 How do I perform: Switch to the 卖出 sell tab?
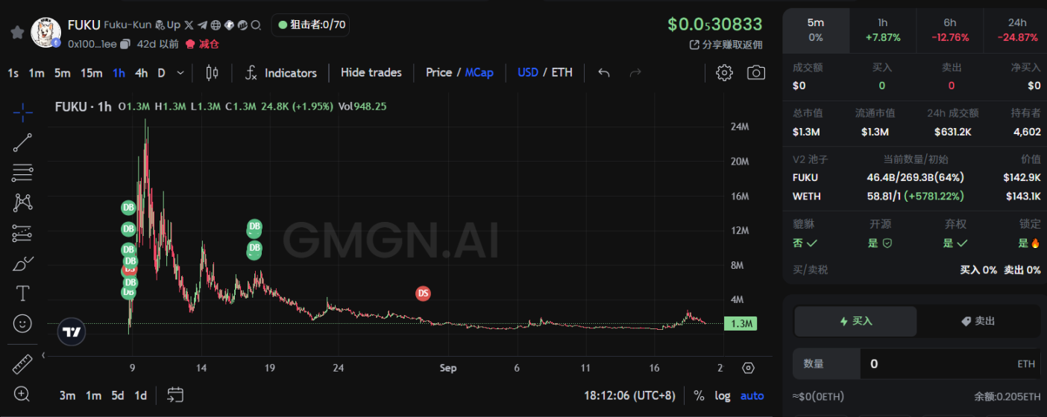978,321
